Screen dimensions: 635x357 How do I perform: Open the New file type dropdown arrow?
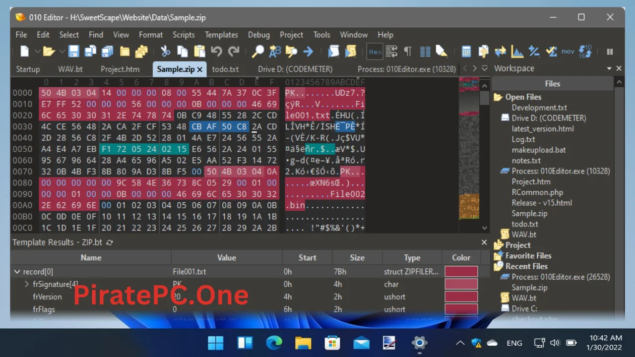(37, 51)
